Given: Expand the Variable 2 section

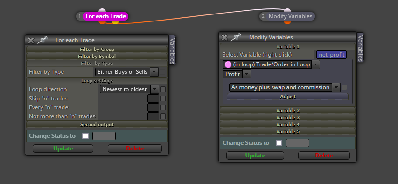Looking at the screenshot, I should tap(287, 110).
